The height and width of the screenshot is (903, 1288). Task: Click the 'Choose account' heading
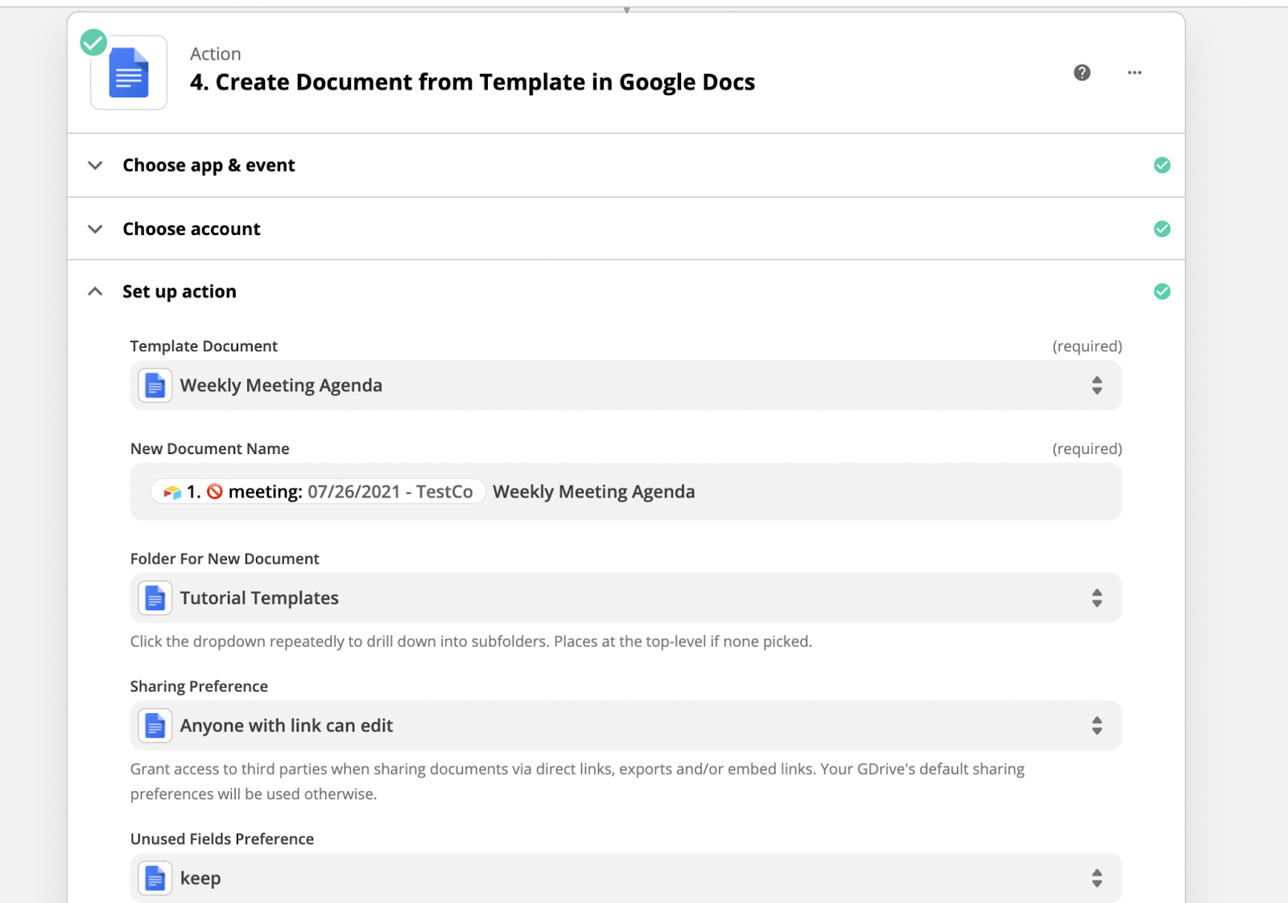point(192,229)
